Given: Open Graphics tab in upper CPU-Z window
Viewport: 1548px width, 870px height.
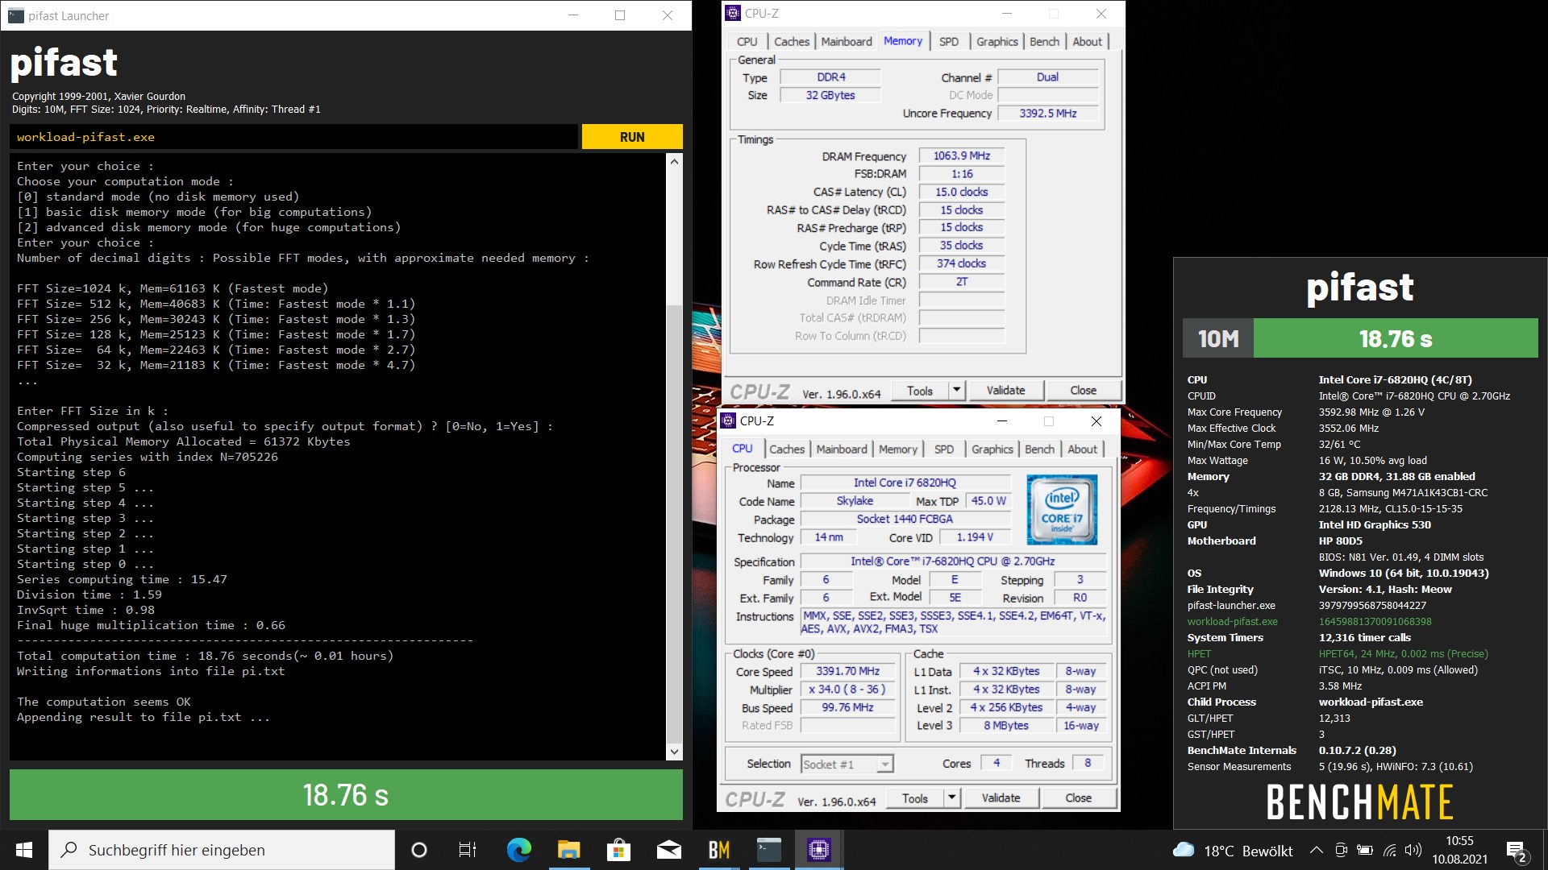Looking at the screenshot, I should 997,42.
